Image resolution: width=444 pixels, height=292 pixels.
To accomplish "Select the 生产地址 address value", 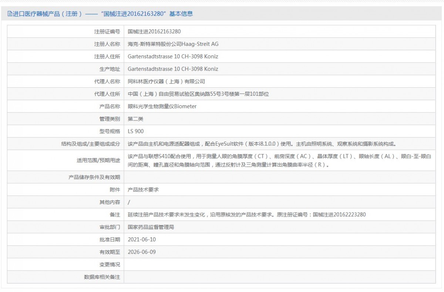I will click(x=173, y=69).
